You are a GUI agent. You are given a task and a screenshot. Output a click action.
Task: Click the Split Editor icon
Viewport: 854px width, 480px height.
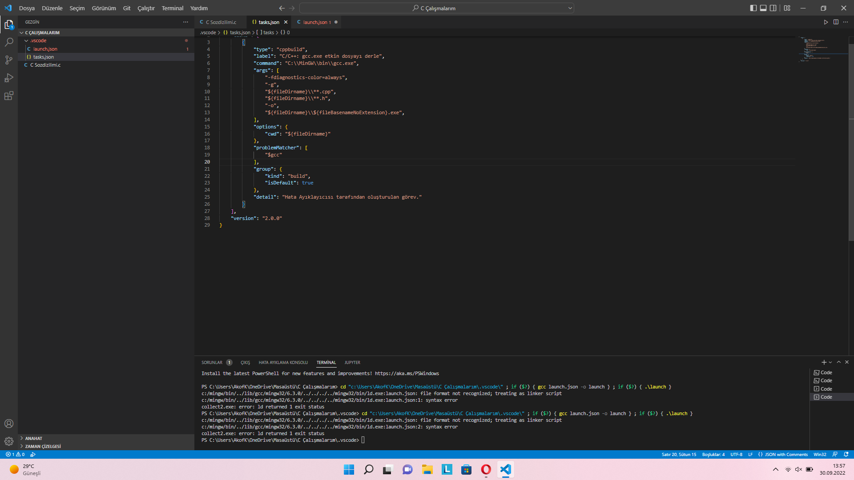click(836, 22)
